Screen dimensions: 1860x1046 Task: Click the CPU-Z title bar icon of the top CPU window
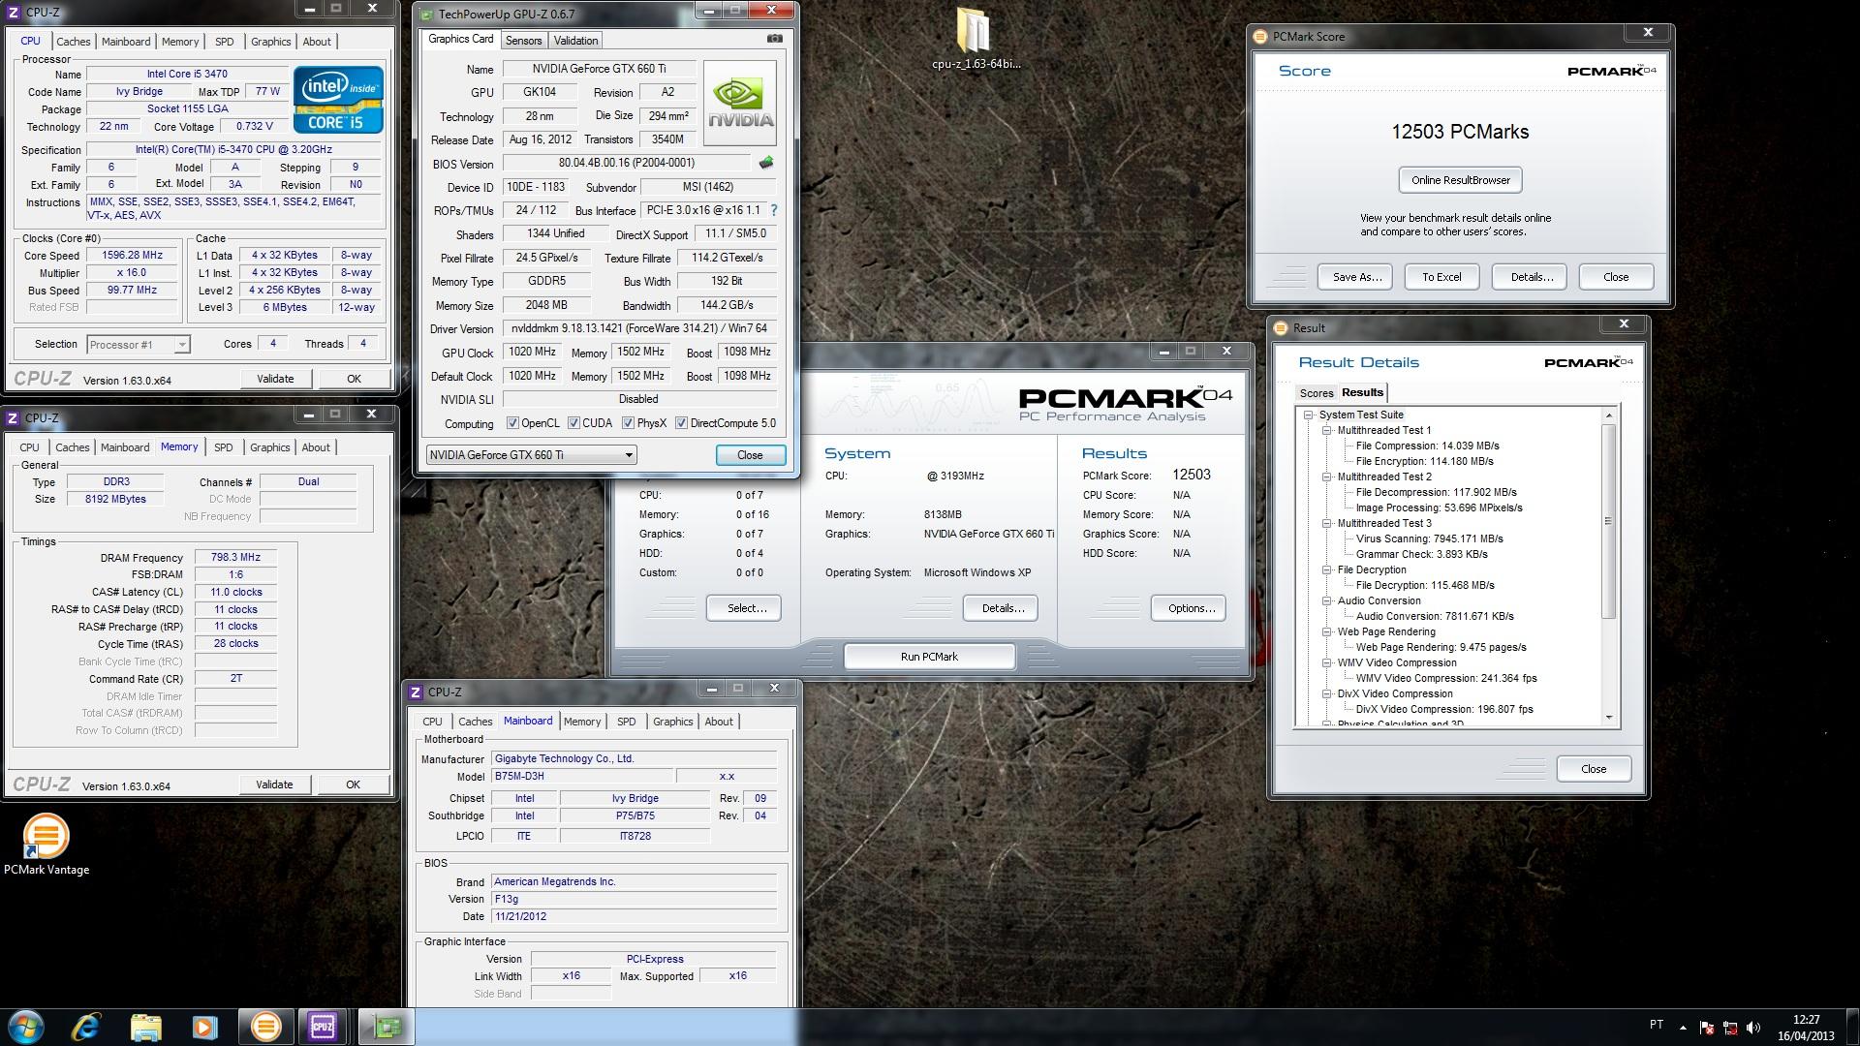(14, 13)
